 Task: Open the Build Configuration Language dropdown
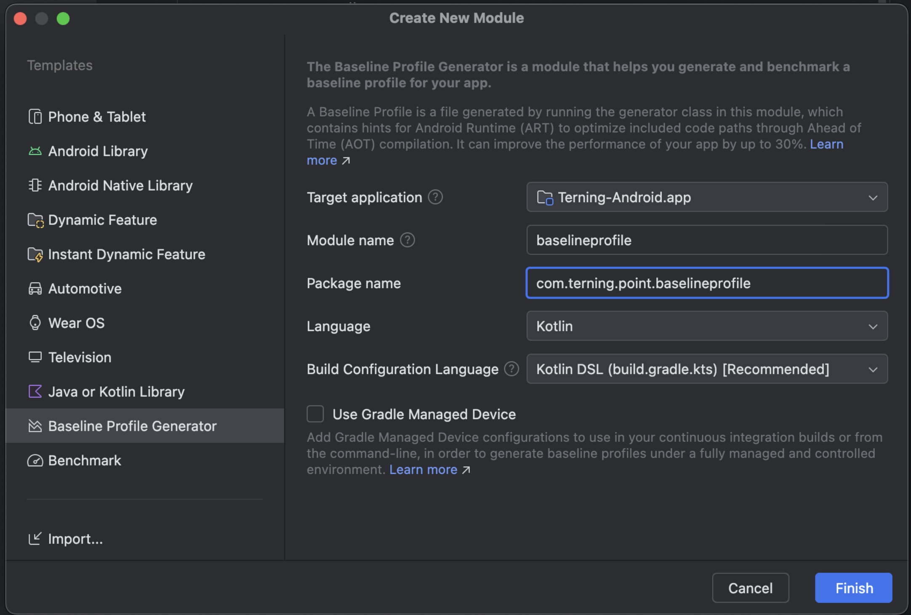[x=707, y=369]
